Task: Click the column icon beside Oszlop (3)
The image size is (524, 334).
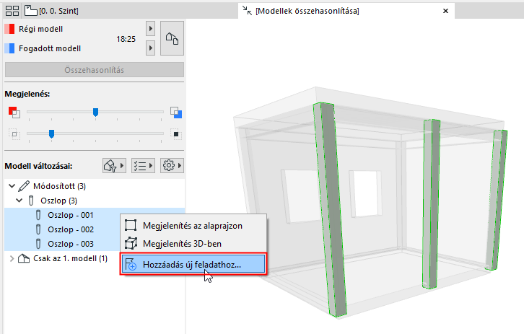Action: click(31, 201)
